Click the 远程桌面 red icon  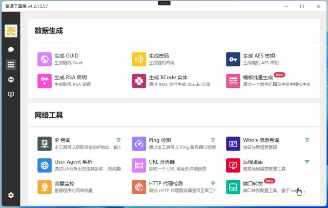pos(233,165)
